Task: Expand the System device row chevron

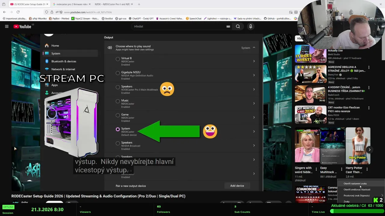Action: [x=254, y=131]
